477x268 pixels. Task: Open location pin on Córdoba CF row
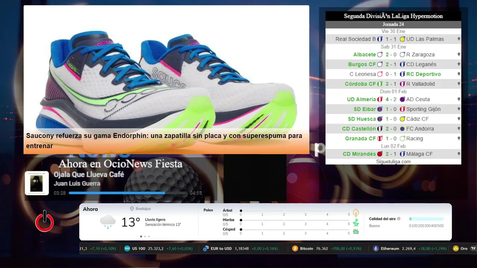pyautogui.click(x=459, y=84)
